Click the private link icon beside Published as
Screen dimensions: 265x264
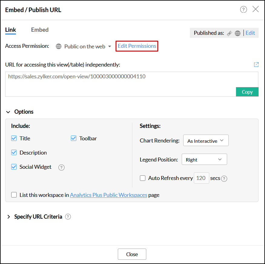click(230, 33)
